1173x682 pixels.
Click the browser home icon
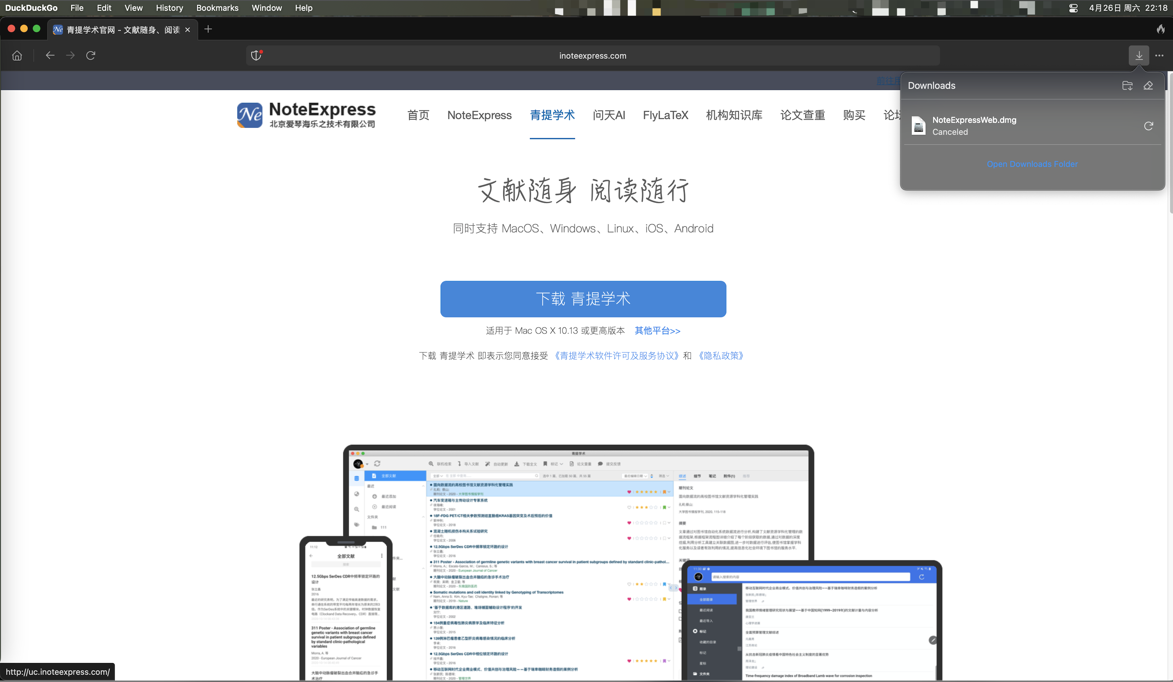coord(17,56)
